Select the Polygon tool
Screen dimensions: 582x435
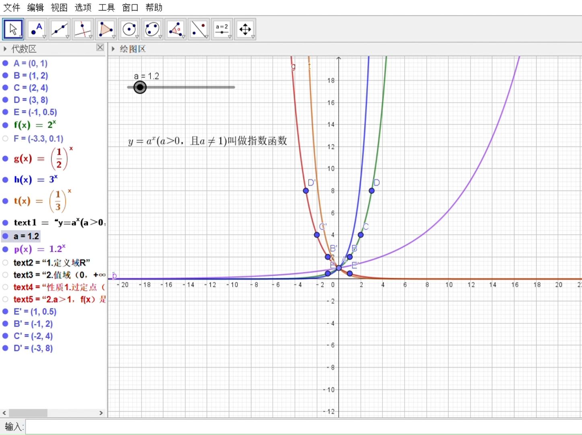coord(106,29)
